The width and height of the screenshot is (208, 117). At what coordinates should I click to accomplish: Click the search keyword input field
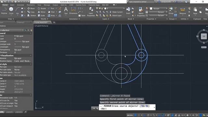(141, 2)
